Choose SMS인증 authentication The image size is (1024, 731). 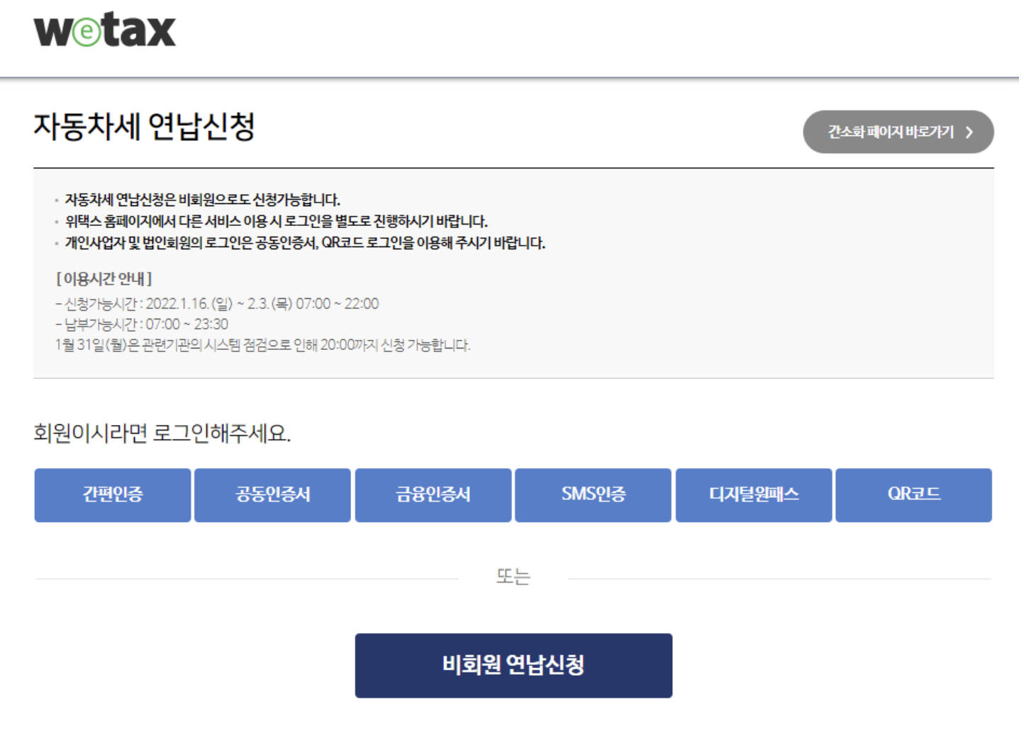593,494
